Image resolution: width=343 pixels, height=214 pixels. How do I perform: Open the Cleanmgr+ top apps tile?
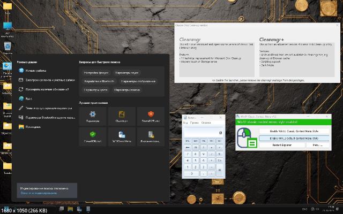pyautogui.click(x=122, y=115)
